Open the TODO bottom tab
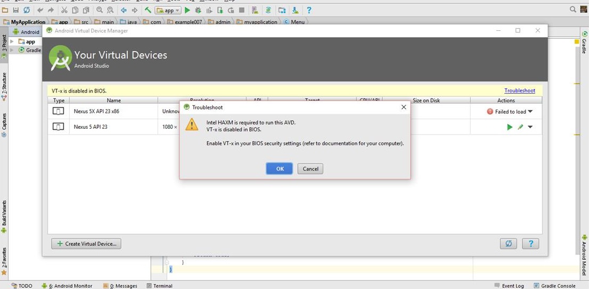 click(x=22, y=286)
